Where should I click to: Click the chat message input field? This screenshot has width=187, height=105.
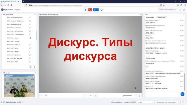(162, 94)
